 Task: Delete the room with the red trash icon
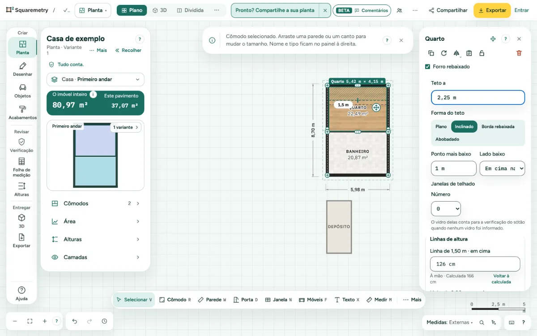point(519,53)
